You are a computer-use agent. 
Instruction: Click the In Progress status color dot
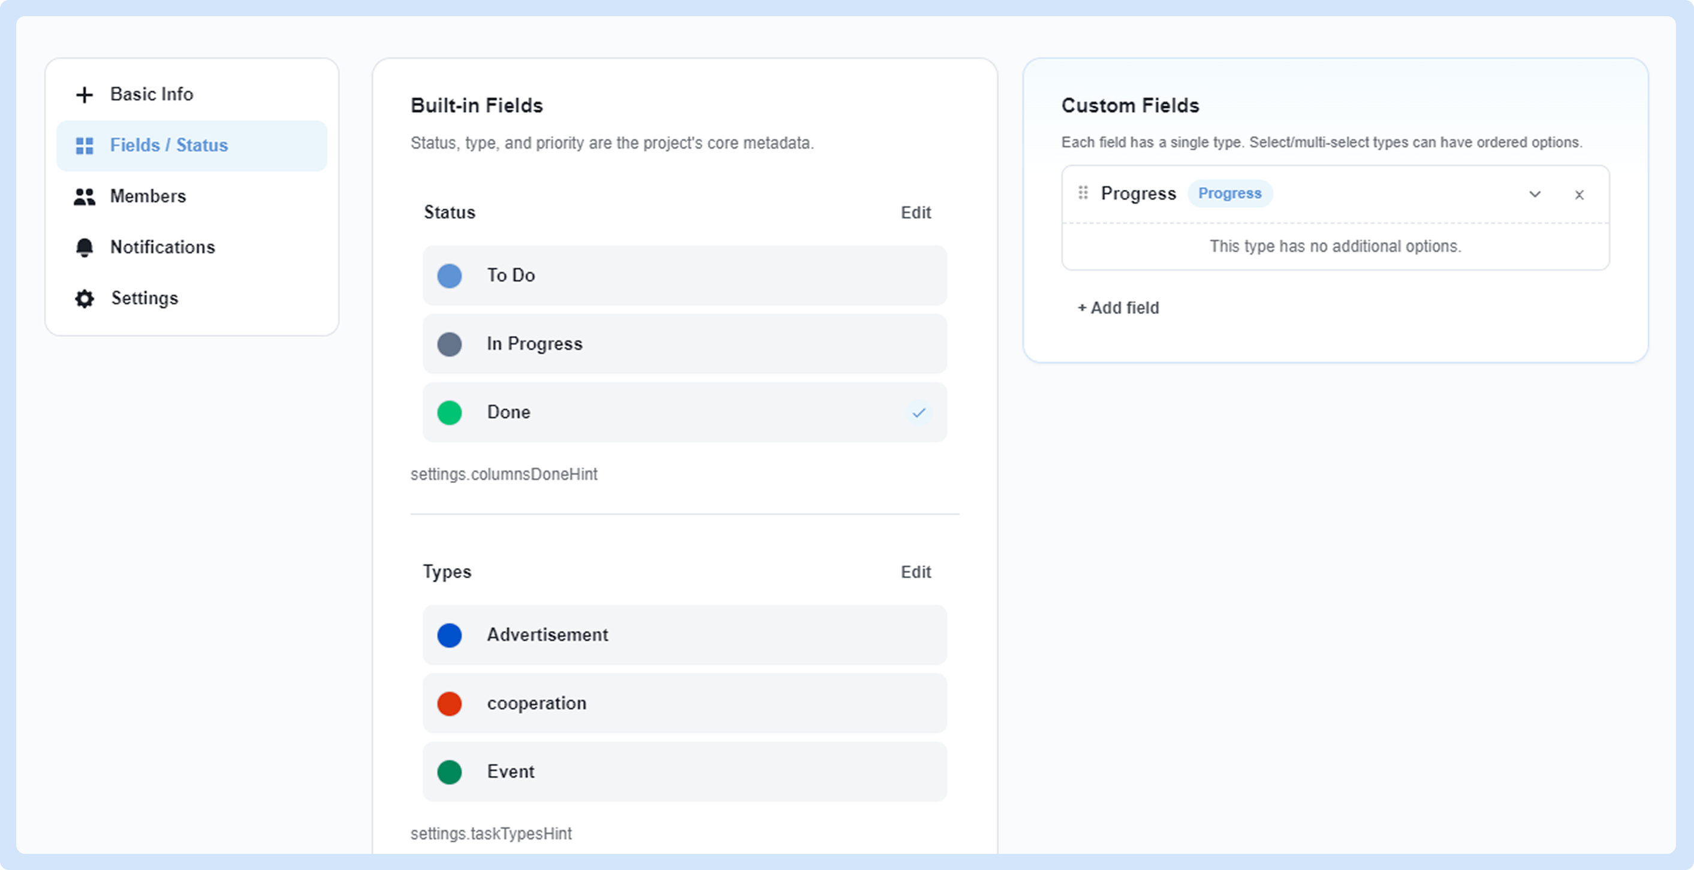pos(450,345)
